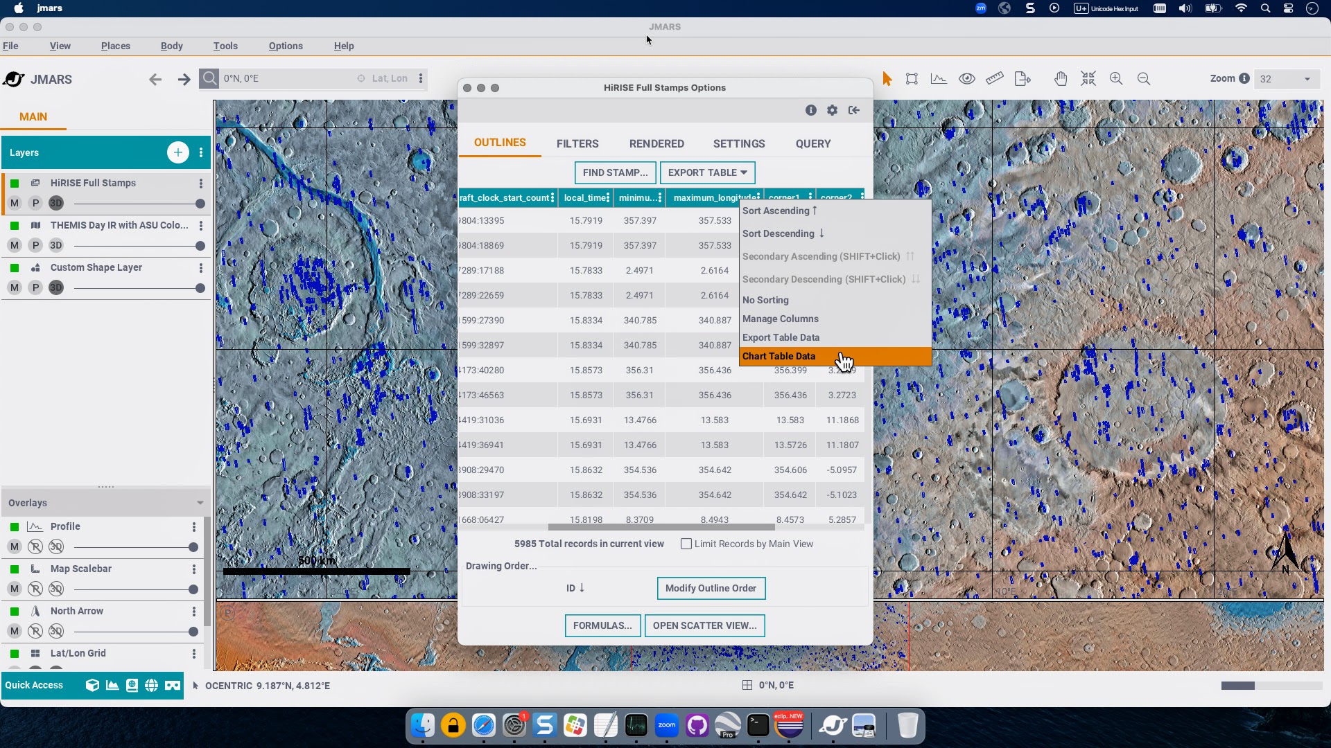Open local_time column header menu

608,198
